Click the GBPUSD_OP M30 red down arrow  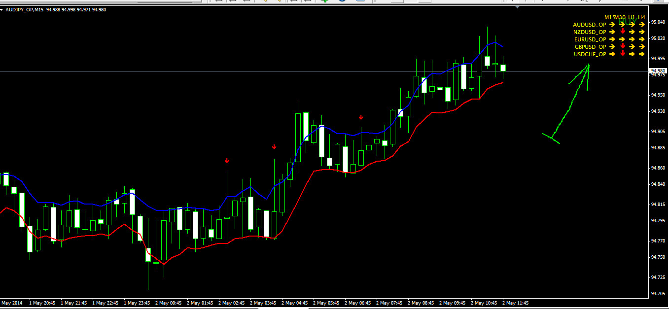tap(623, 46)
